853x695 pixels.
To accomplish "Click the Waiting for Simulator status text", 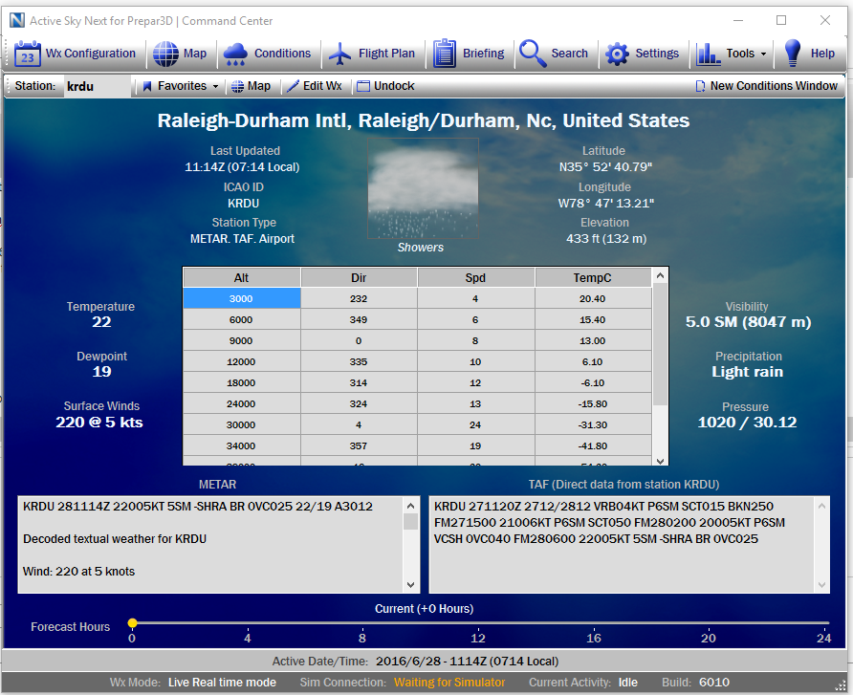I will [x=449, y=683].
